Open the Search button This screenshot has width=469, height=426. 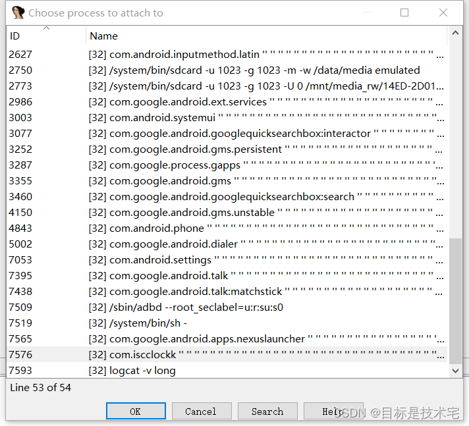(x=267, y=412)
